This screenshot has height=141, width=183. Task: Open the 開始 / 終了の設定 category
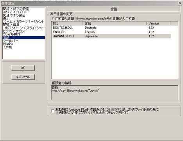16,9
